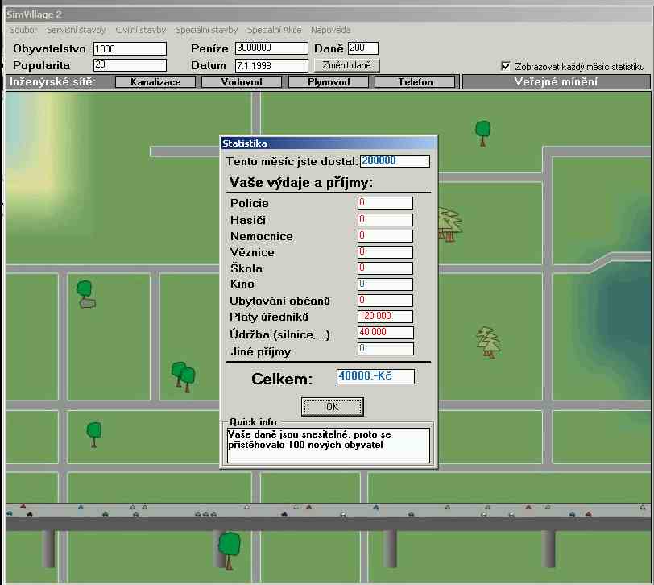Click the Policie expense field
The image size is (654, 585).
tap(385, 203)
